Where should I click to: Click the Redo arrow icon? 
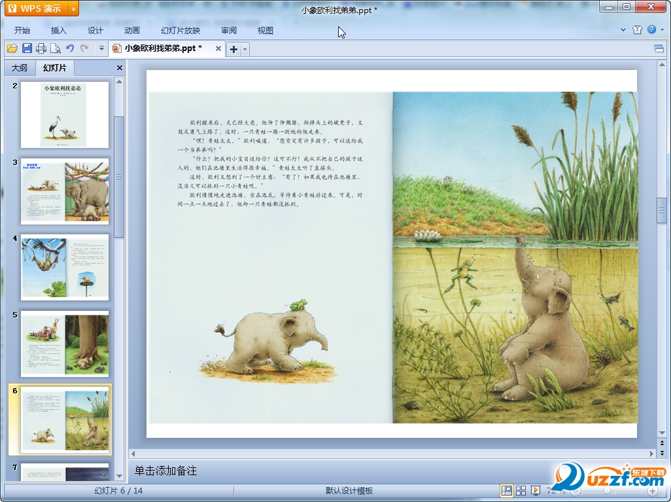84,48
